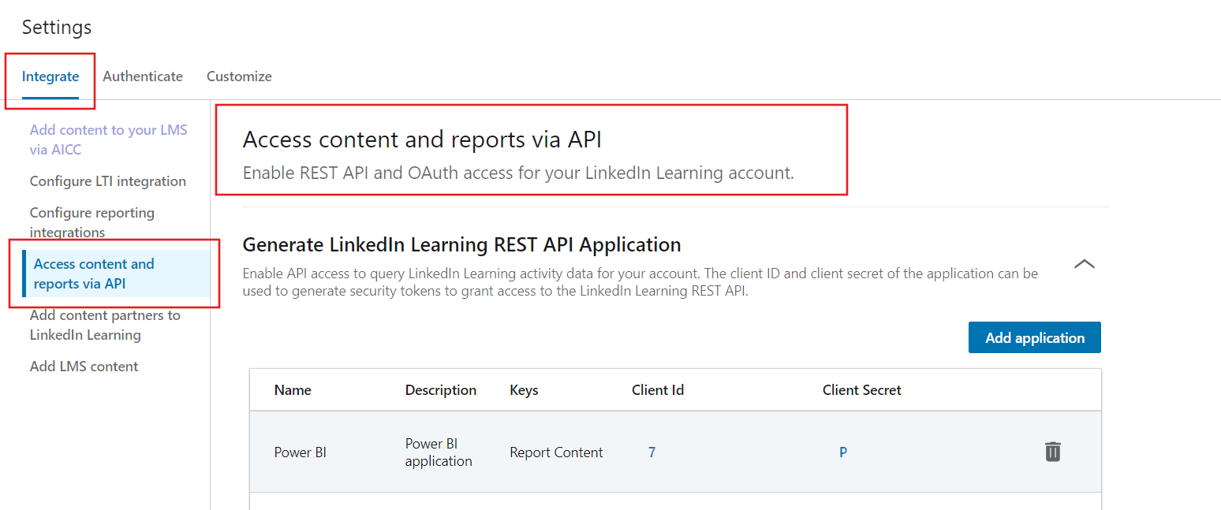The image size is (1221, 510).
Task: Open Configure reporting integrations settings
Action: coord(91,221)
